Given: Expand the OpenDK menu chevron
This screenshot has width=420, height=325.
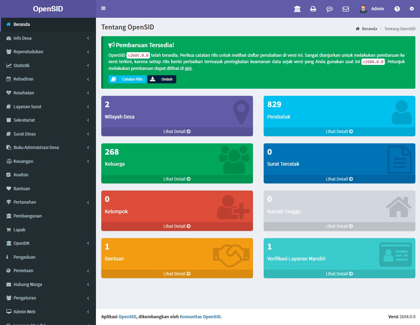Looking at the screenshot, I should [x=88, y=243].
